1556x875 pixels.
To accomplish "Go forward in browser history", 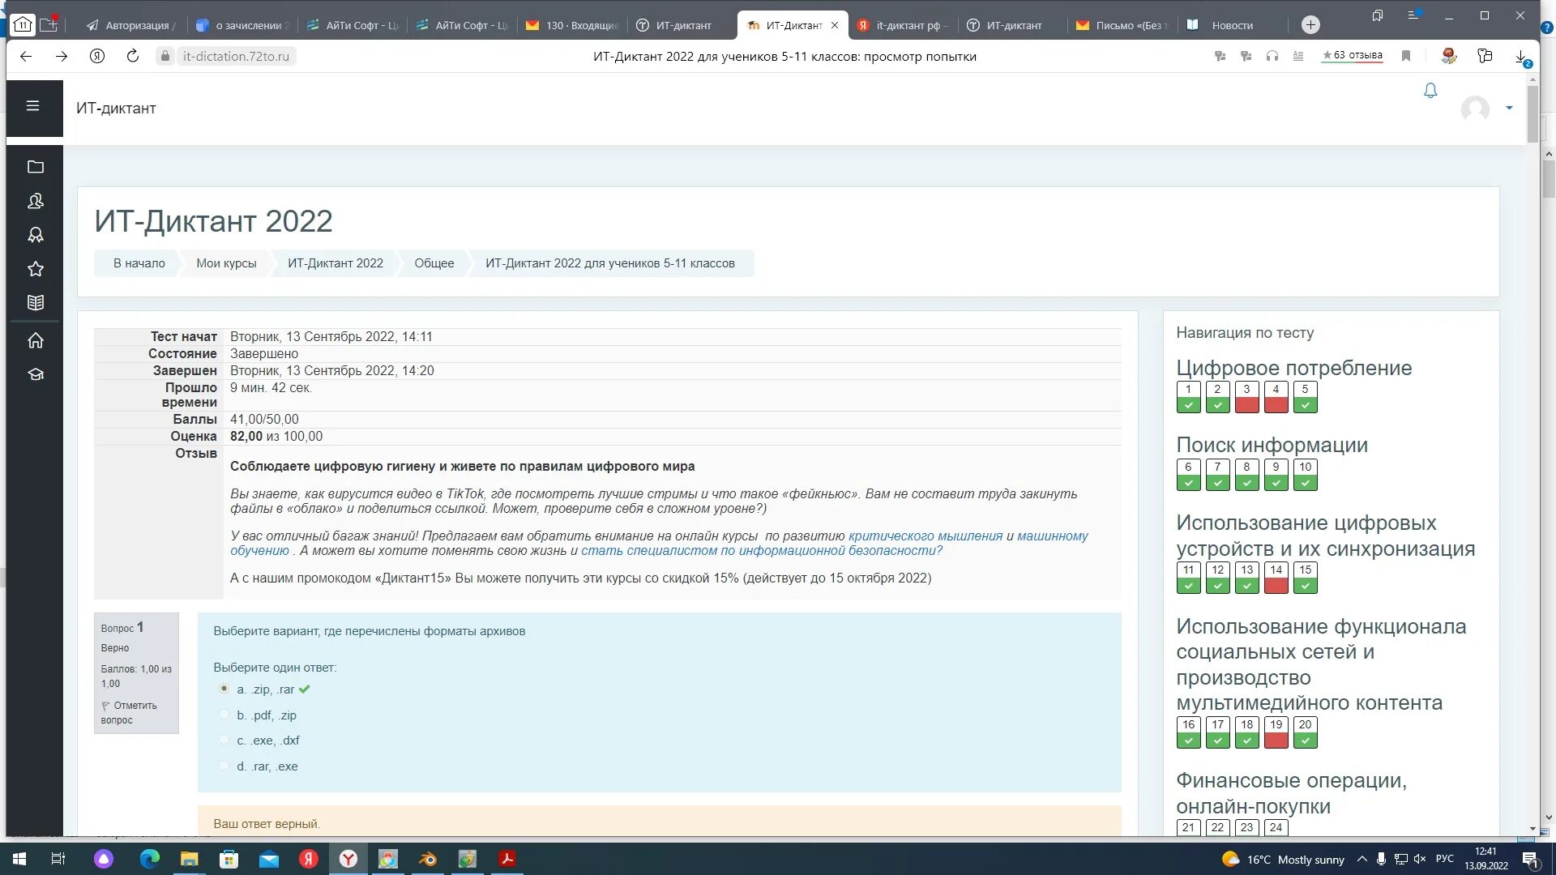I will pos(62,56).
